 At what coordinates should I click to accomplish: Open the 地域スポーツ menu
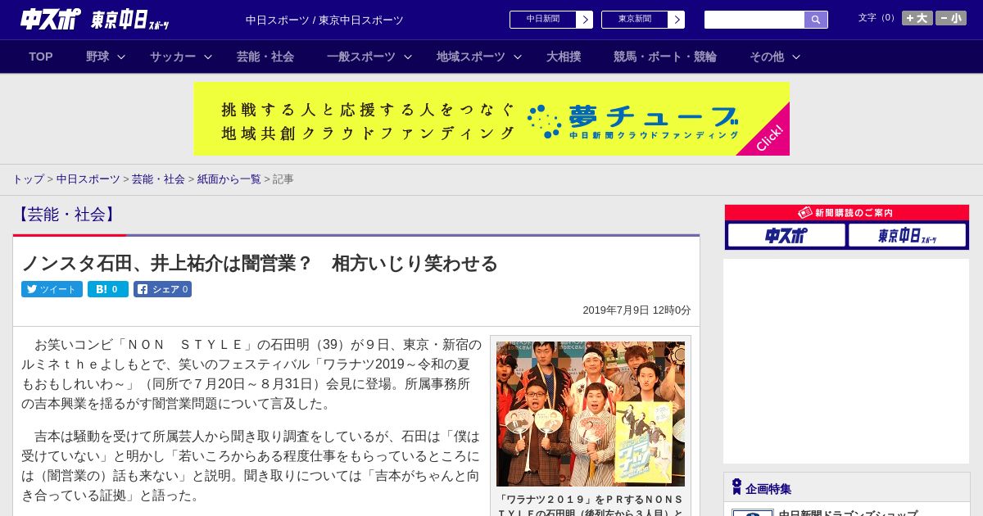[471, 57]
